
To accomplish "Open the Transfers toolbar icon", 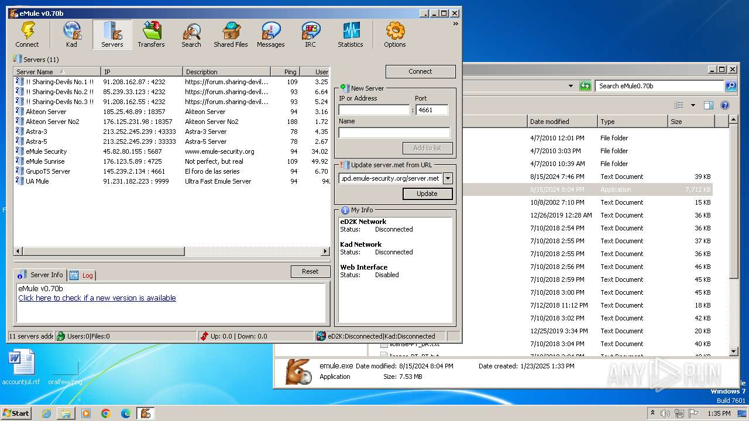I will (151, 34).
